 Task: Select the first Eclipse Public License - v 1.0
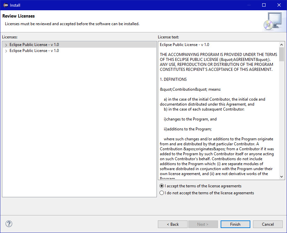pos(34,44)
